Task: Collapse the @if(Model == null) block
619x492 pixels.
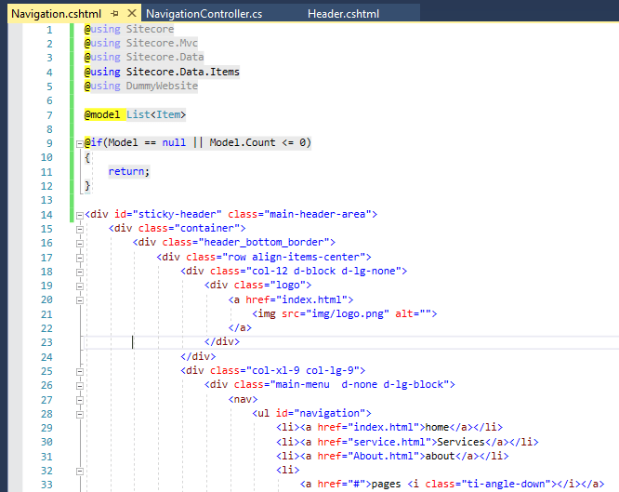Action: coord(81,143)
